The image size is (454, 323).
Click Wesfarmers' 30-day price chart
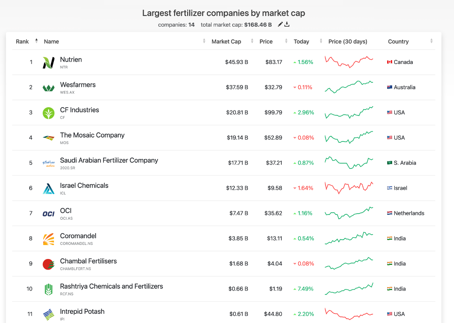pyautogui.click(x=349, y=87)
